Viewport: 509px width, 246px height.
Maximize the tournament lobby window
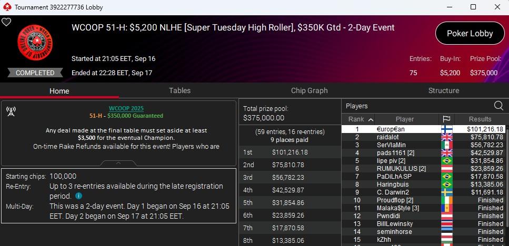click(x=473, y=7)
